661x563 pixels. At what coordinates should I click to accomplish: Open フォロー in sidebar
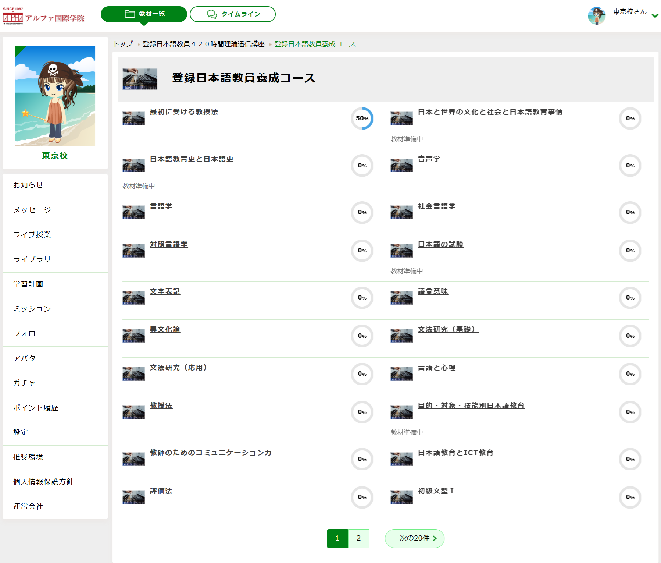tap(55, 333)
